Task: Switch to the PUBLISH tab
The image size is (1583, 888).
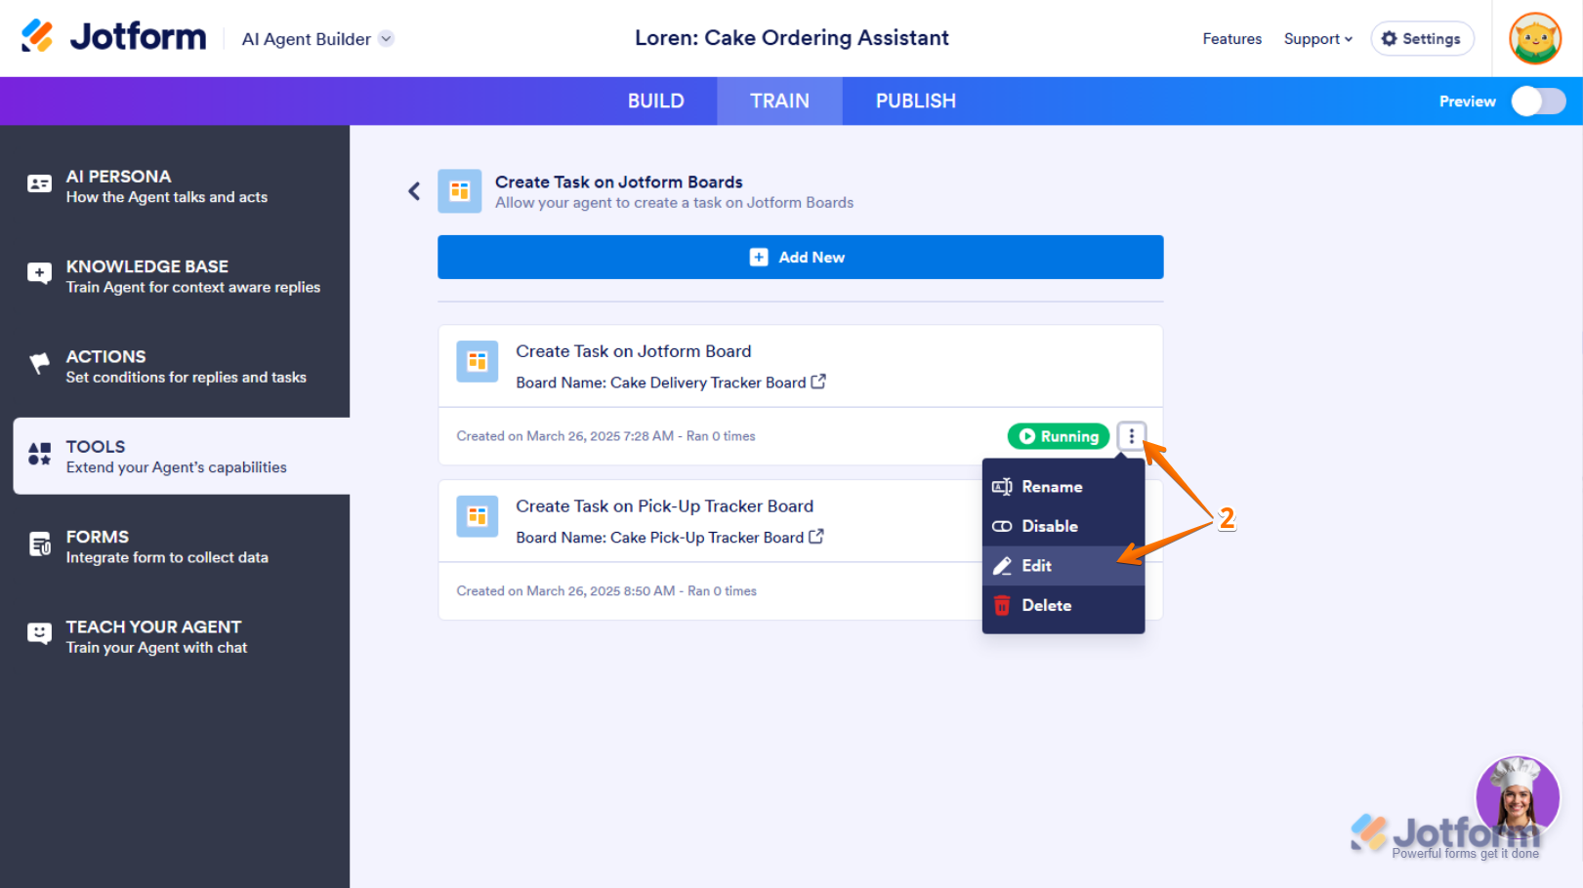Action: click(915, 101)
